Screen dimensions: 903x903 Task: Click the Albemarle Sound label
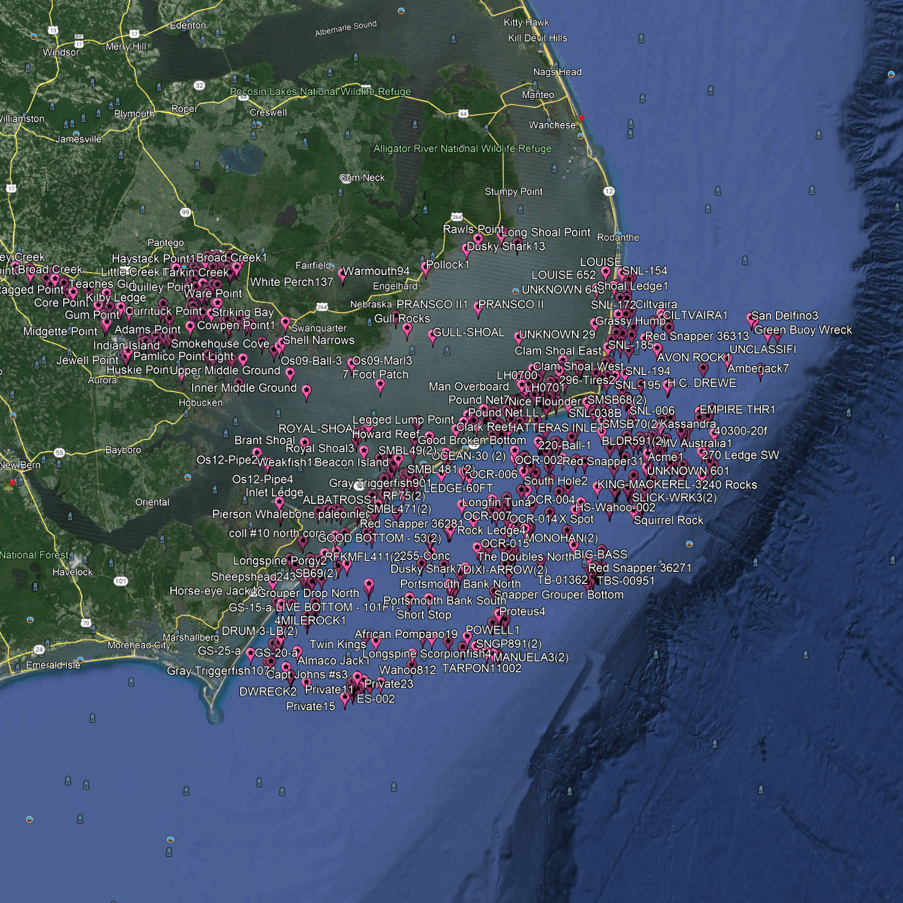346,28
